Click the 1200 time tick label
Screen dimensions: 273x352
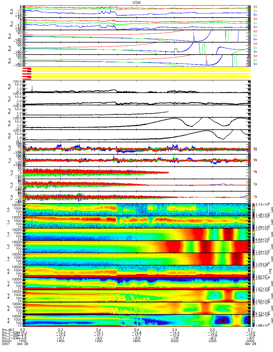coord(22,341)
